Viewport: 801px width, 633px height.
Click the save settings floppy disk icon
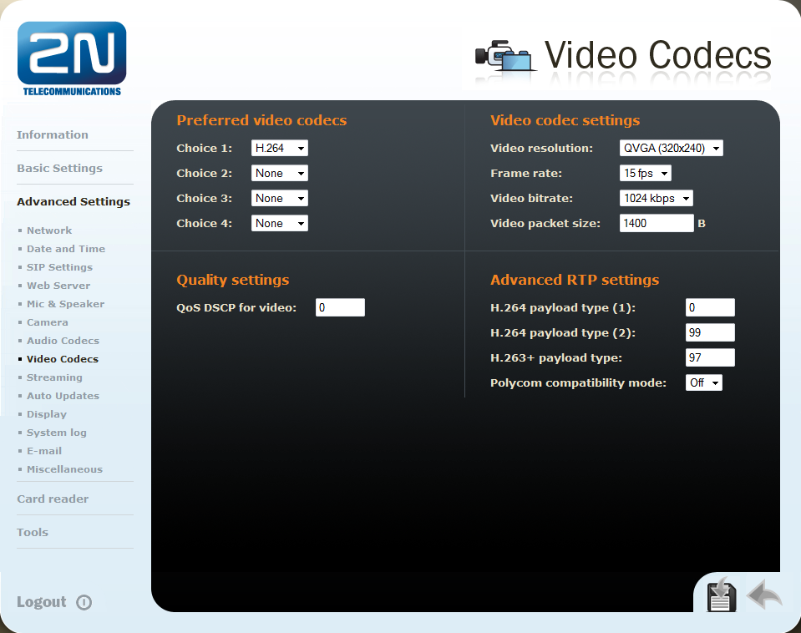(x=721, y=595)
